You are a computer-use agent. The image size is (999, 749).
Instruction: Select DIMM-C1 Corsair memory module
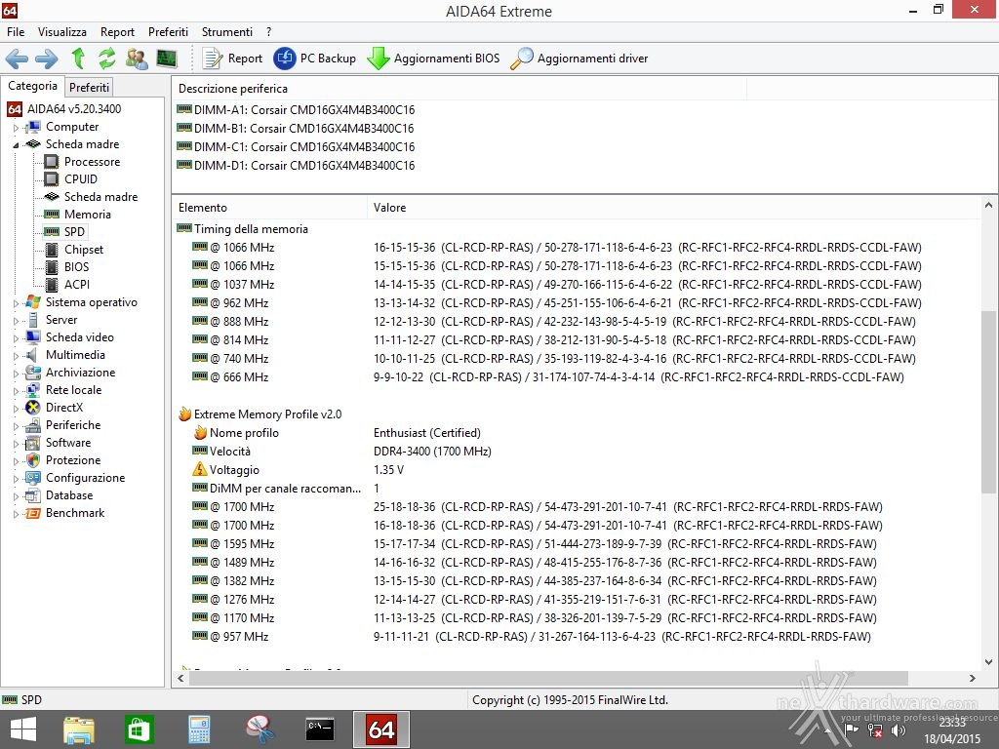point(296,147)
